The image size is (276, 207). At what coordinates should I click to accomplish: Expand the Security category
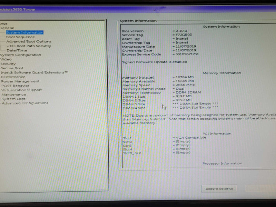[x=8, y=64]
